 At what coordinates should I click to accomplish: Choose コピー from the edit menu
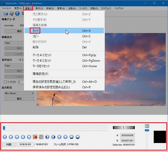pyautogui.click(x=64, y=36)
